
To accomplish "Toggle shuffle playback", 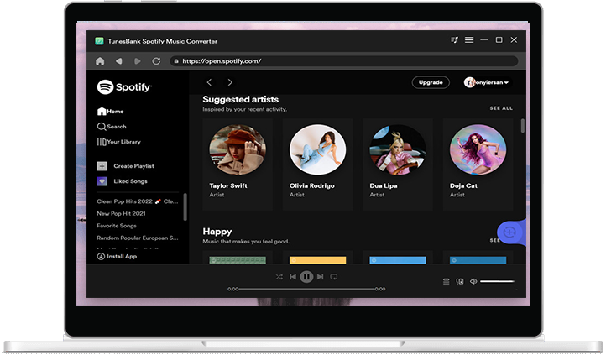I will (x=279, y=277).
